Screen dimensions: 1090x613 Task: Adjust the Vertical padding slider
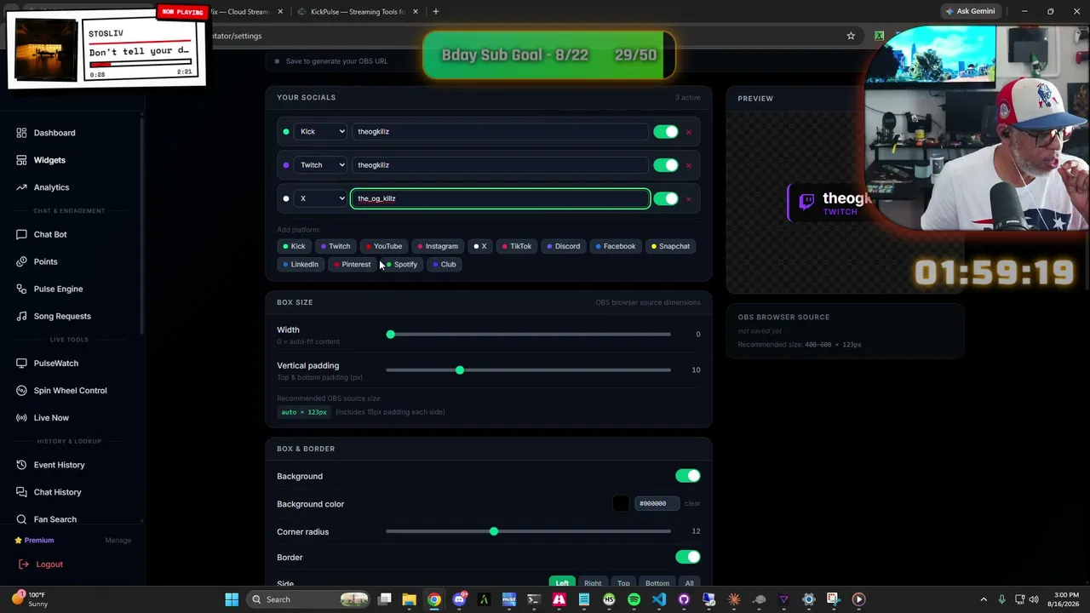click(528, 370)
